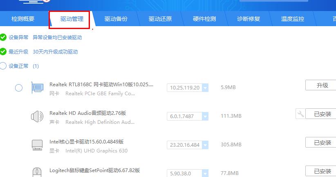This screenshot has width=336, height=177.
Task: Click the Intel display adapter monitor icon
Action: coord(37,145)
